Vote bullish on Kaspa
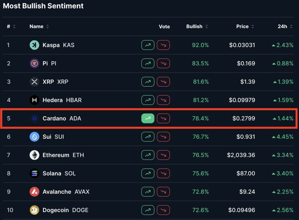299x220 pixels. point(148,45)
